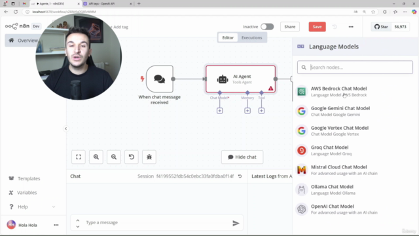Add a Tool sub-node with plus

[x=261, y=111]
